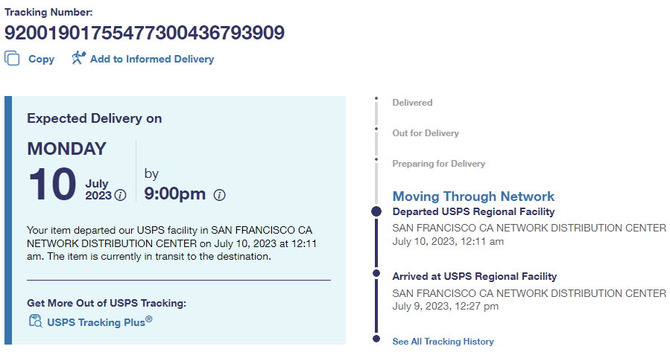
Task: Open info icon next to July 2023
Action: [120, 195]
